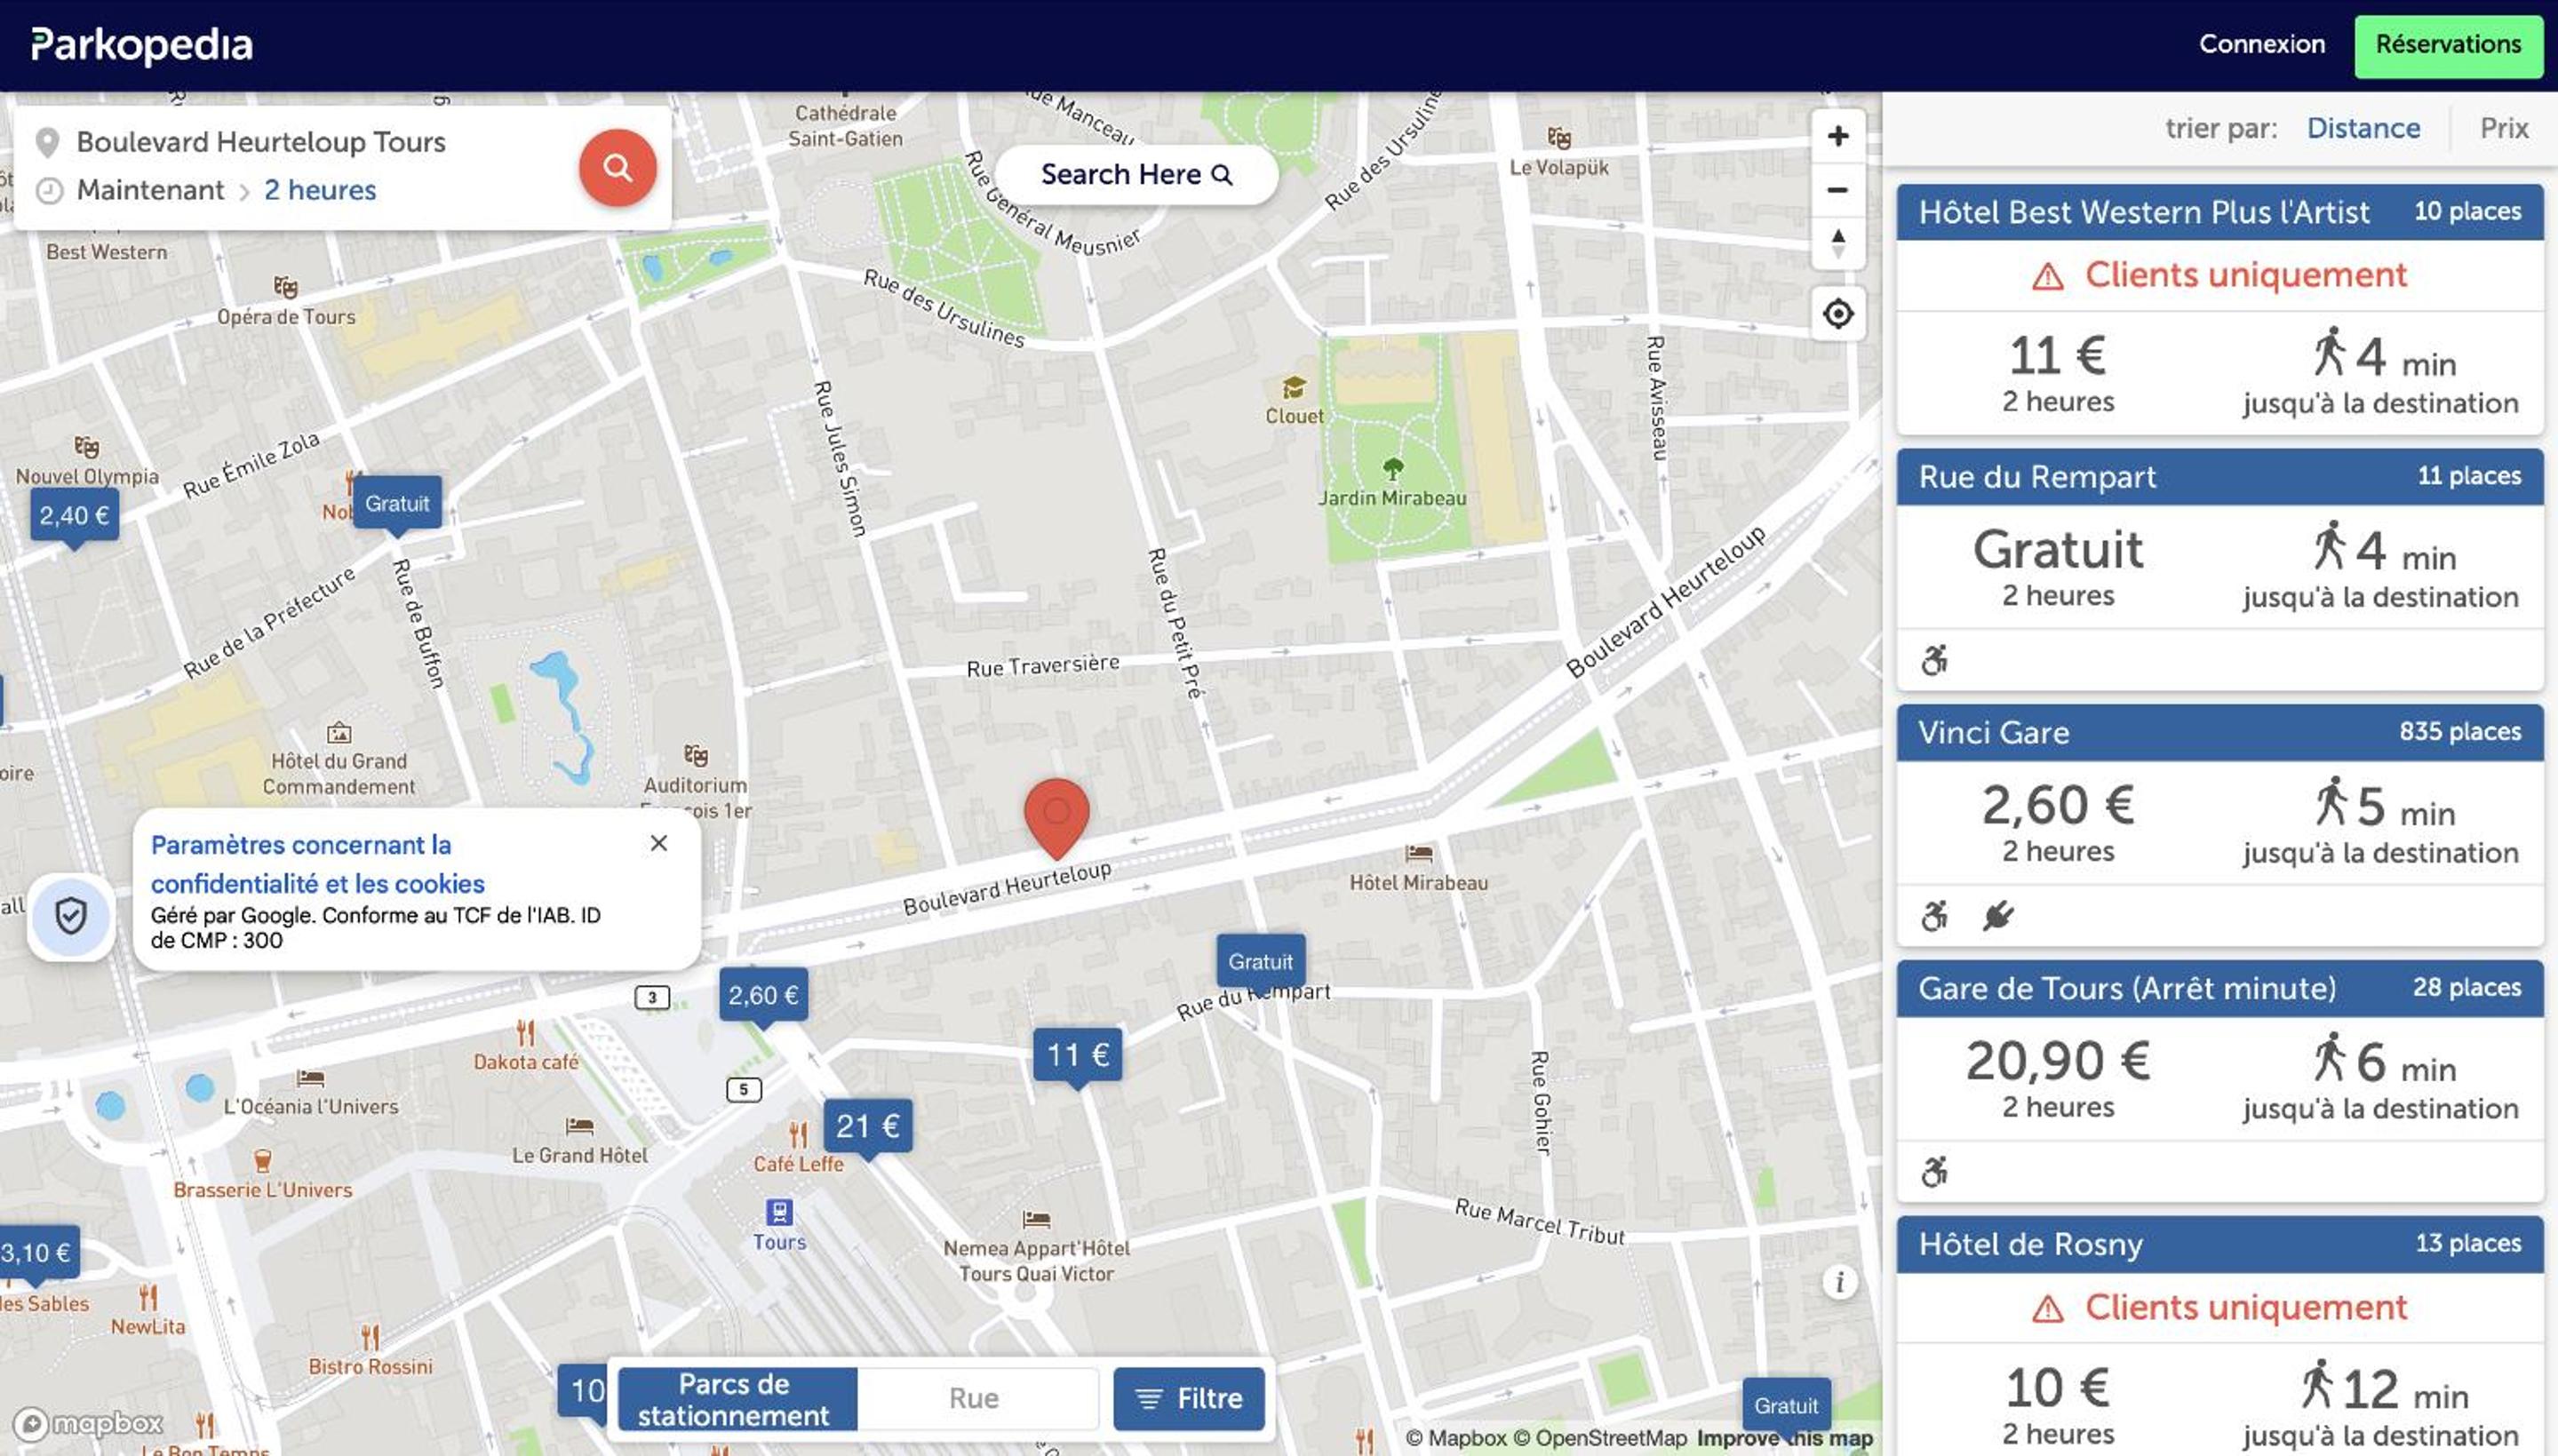Center map on my current location

point(1837,314)
